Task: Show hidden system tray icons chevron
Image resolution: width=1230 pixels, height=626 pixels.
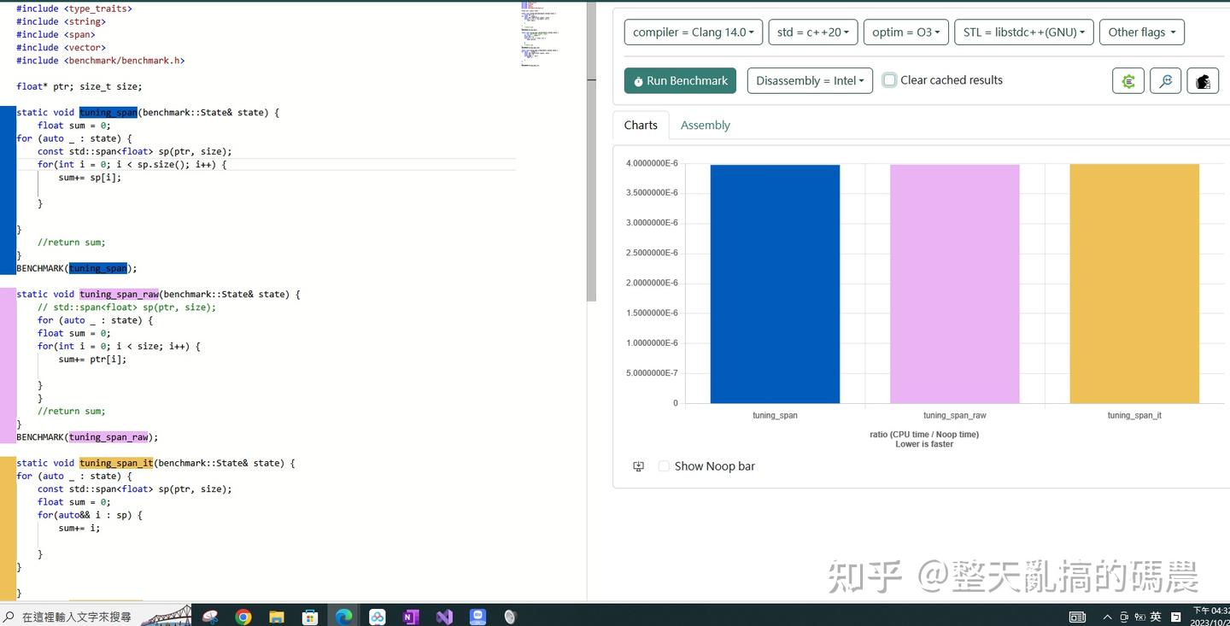Action: click(x=1108, y=617)
